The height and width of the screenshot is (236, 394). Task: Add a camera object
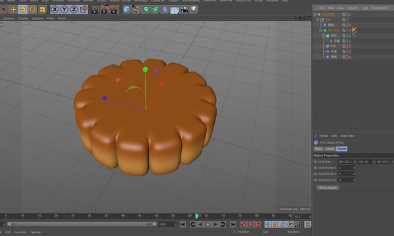pos(184,10)
